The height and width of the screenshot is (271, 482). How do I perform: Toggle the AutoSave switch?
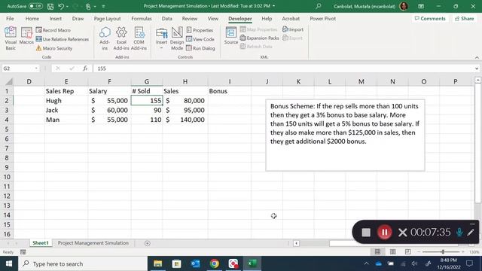(35, 6)
